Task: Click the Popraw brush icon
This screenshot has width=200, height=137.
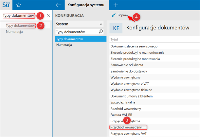Action: (113, 15)
